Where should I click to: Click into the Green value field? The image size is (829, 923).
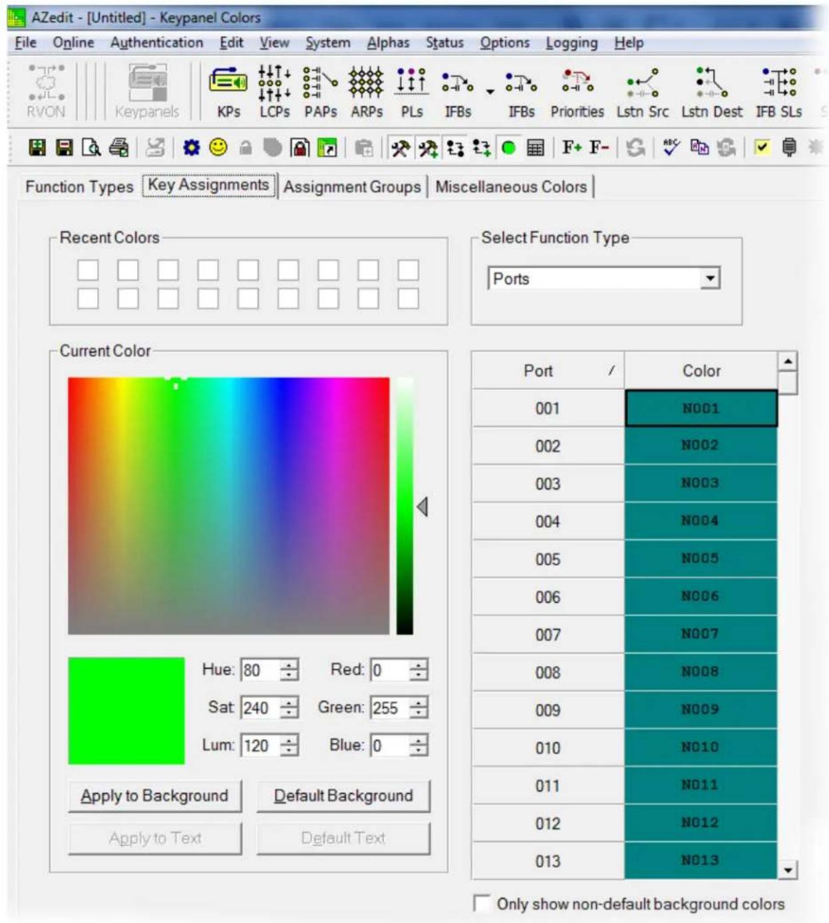(x=390, y=708)
